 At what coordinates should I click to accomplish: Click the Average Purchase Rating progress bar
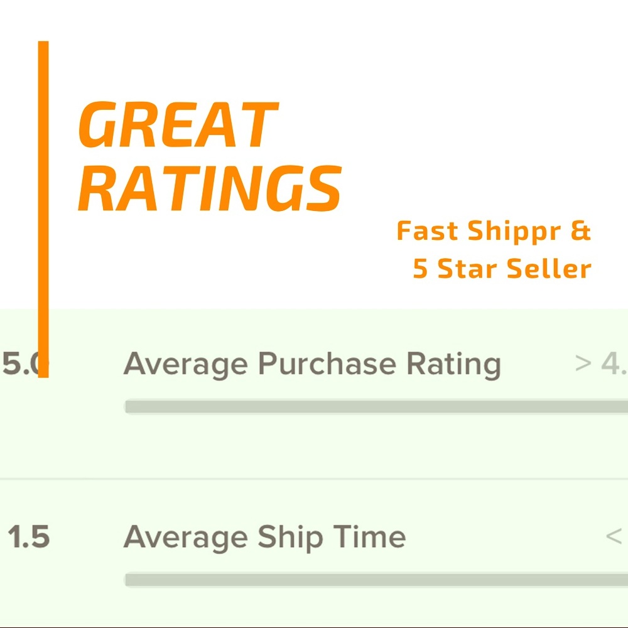tap(377, 407)
